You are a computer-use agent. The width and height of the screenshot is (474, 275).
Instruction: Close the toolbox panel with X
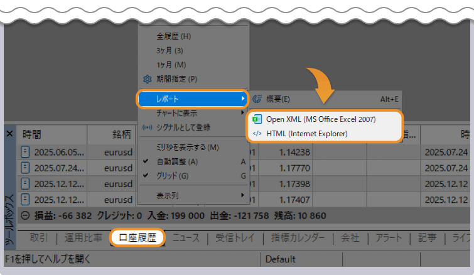click(x=9, y=134)
